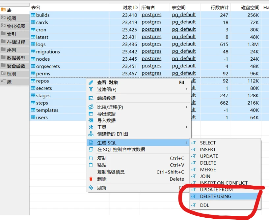269x220 pixels.
Task: Open the 源 tab
Action: (x=14, y=81)
